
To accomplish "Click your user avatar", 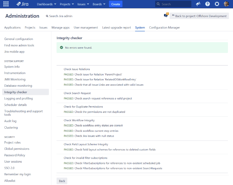I will (x=226, y=4).
